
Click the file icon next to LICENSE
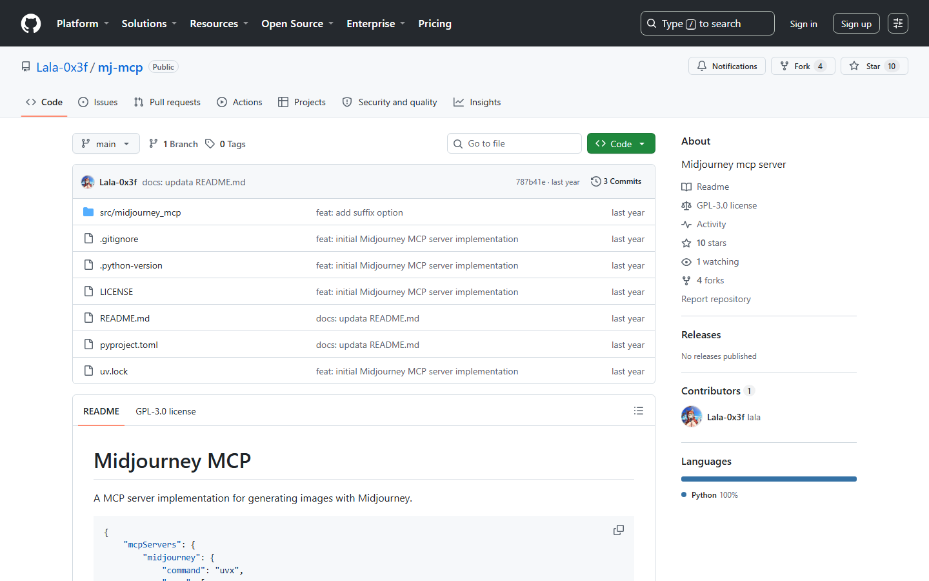89,291
